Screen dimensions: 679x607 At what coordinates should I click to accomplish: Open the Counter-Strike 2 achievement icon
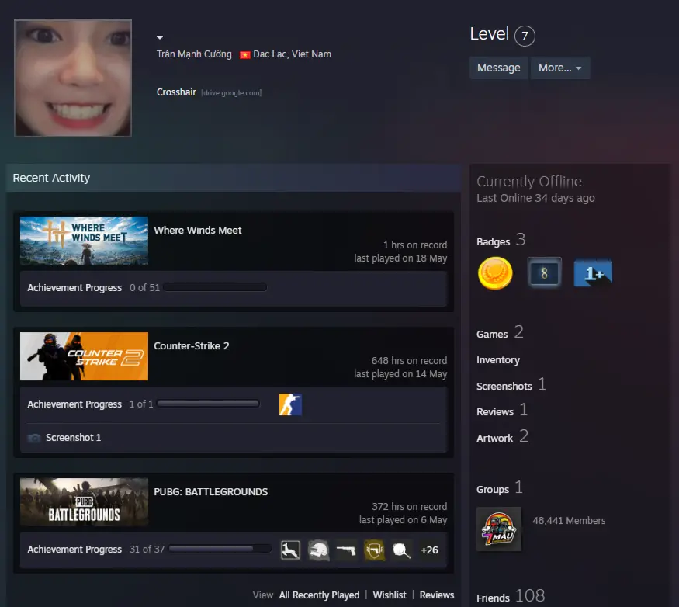tap(290, 404)
